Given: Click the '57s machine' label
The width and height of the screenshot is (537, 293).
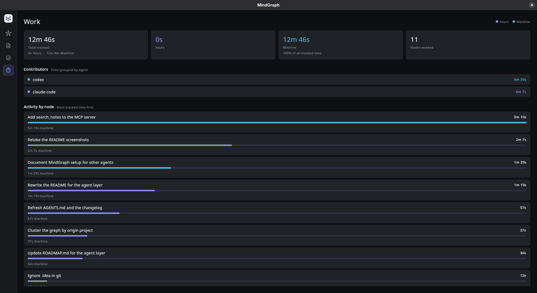Looking at the screenshot, I should point(37,219).
